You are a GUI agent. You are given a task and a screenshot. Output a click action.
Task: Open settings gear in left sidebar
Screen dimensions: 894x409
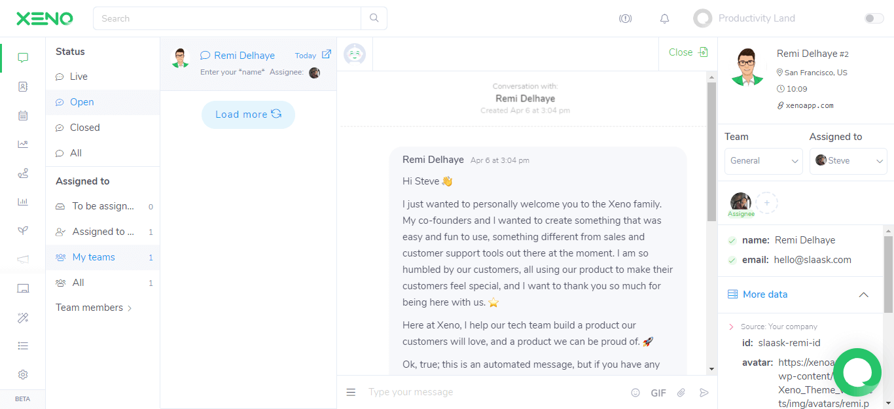tap(23, 374)
